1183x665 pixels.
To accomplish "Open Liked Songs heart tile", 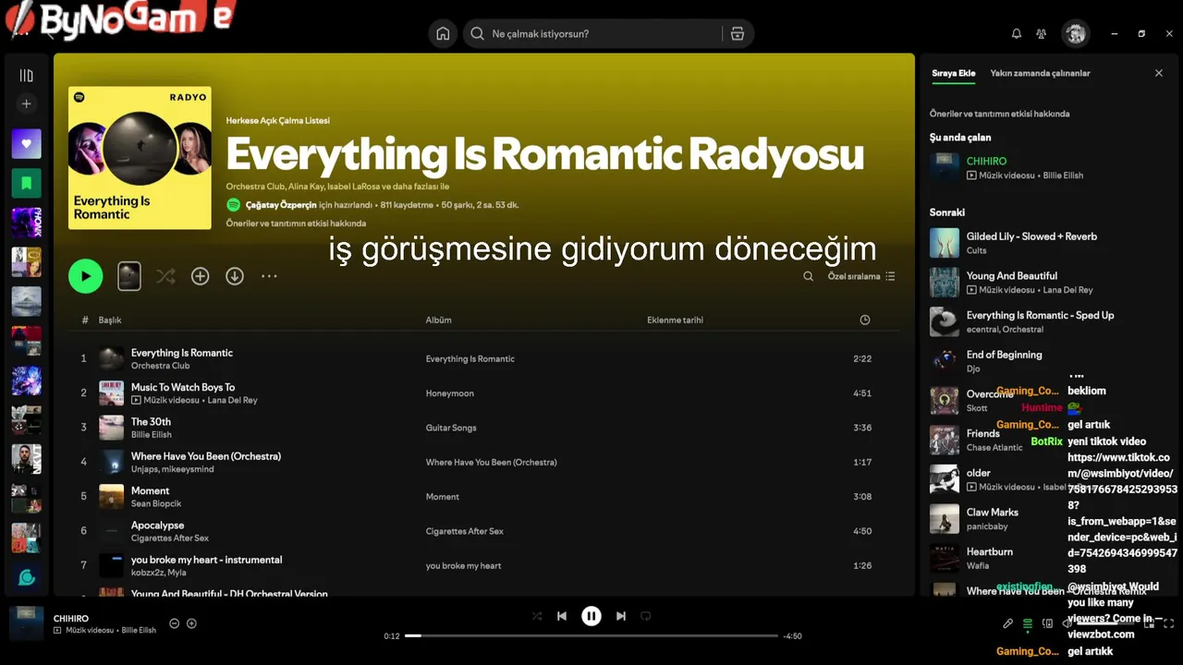I will (x=26, y=144).
